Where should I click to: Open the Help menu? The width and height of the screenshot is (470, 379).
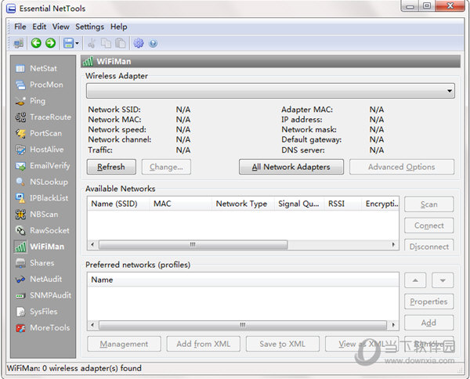[119, 27]
